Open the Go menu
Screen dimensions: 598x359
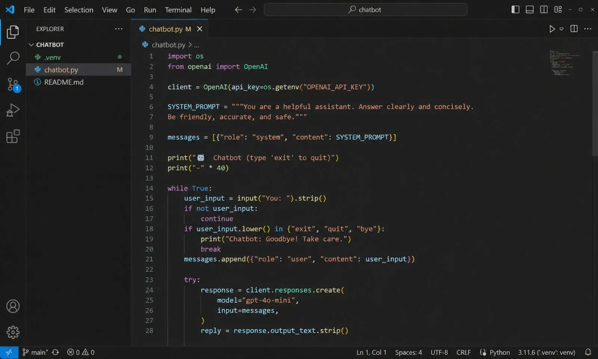pyautogui.click(x=130, y=10)
